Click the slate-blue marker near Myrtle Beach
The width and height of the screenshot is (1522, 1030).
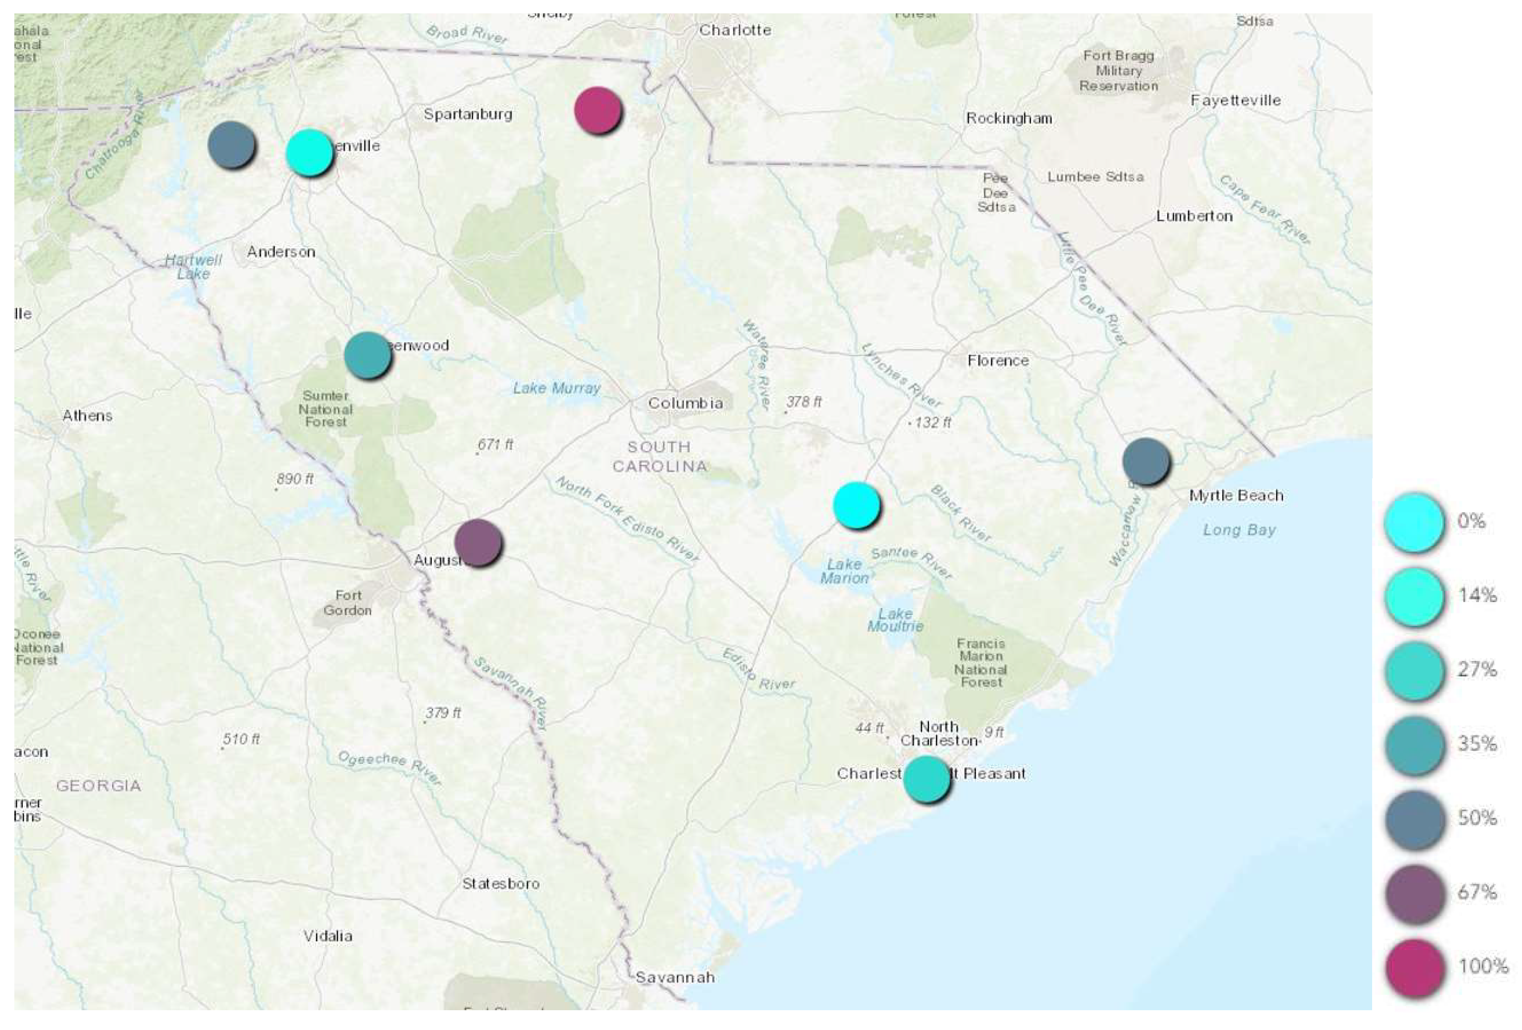pyautogui.click(x=1146, y=461)
